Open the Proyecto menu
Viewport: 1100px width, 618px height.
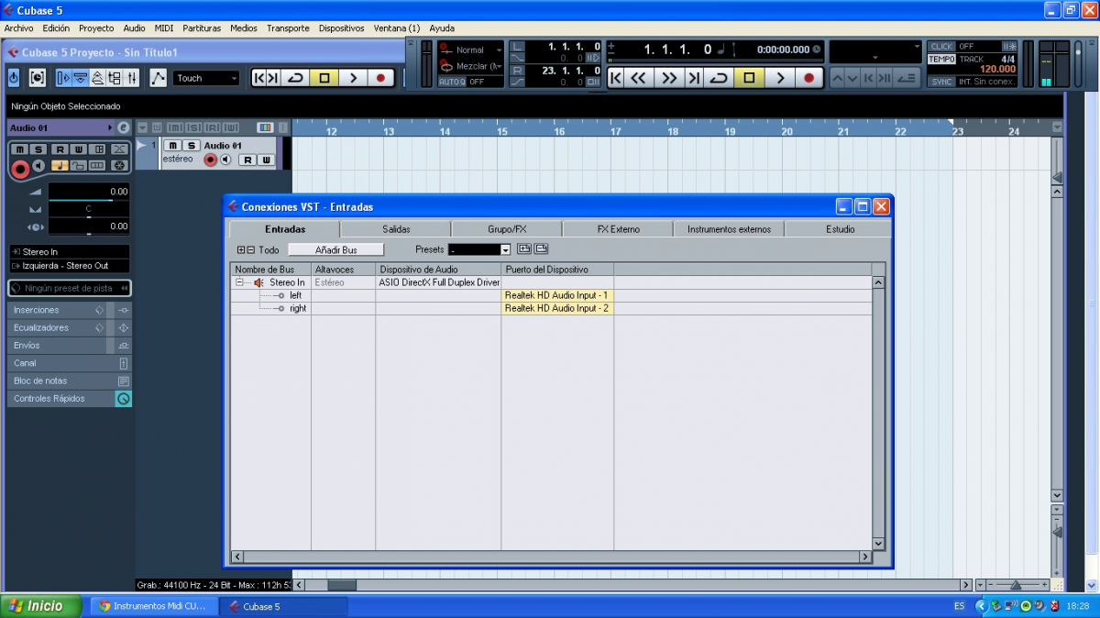[x=96, y=28]
